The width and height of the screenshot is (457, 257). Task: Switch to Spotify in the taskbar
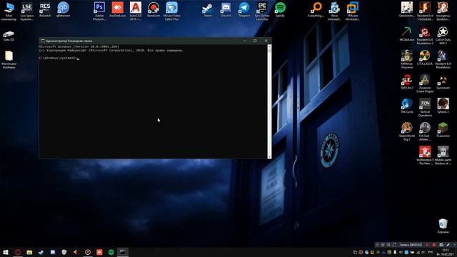click(111, 252)
